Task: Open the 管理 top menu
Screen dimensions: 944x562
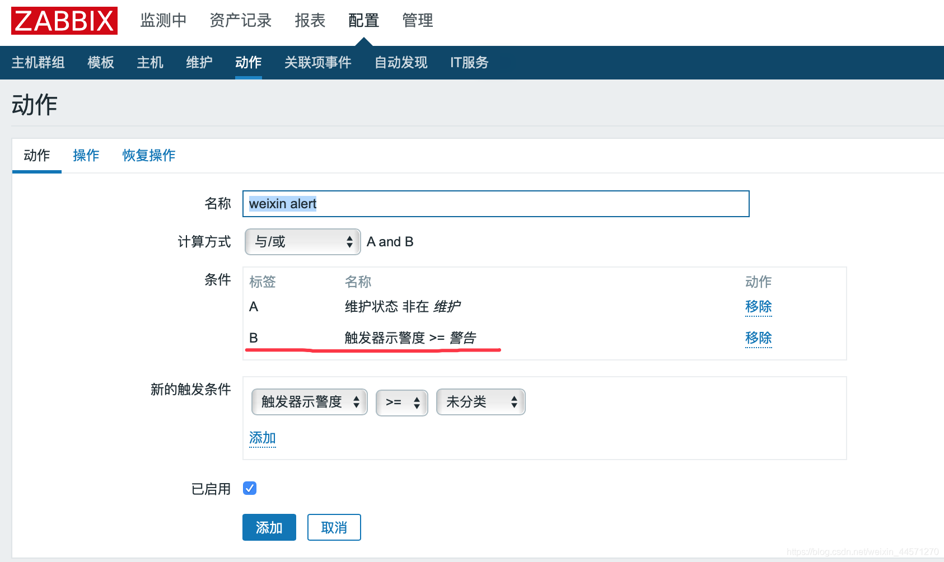Action: 418,21
